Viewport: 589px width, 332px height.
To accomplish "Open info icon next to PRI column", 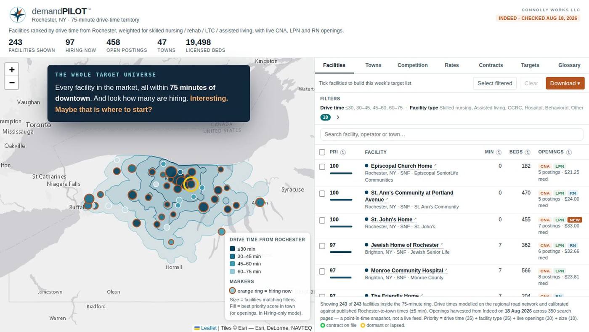I will click(x=343, y=152).
